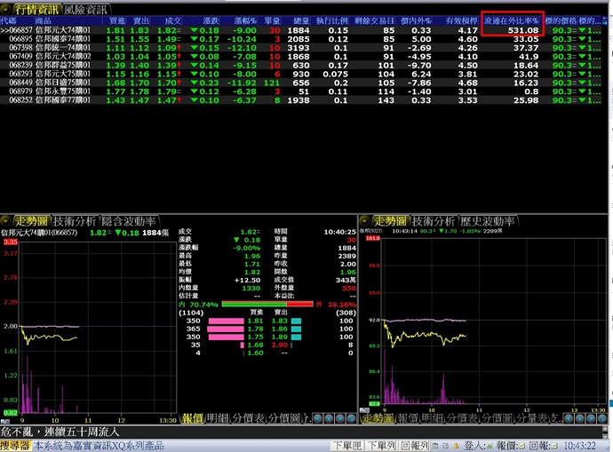This screenshot has height=452, width=613.
Task: Open the 搜尋器 search box
Action: click(15, 445)
